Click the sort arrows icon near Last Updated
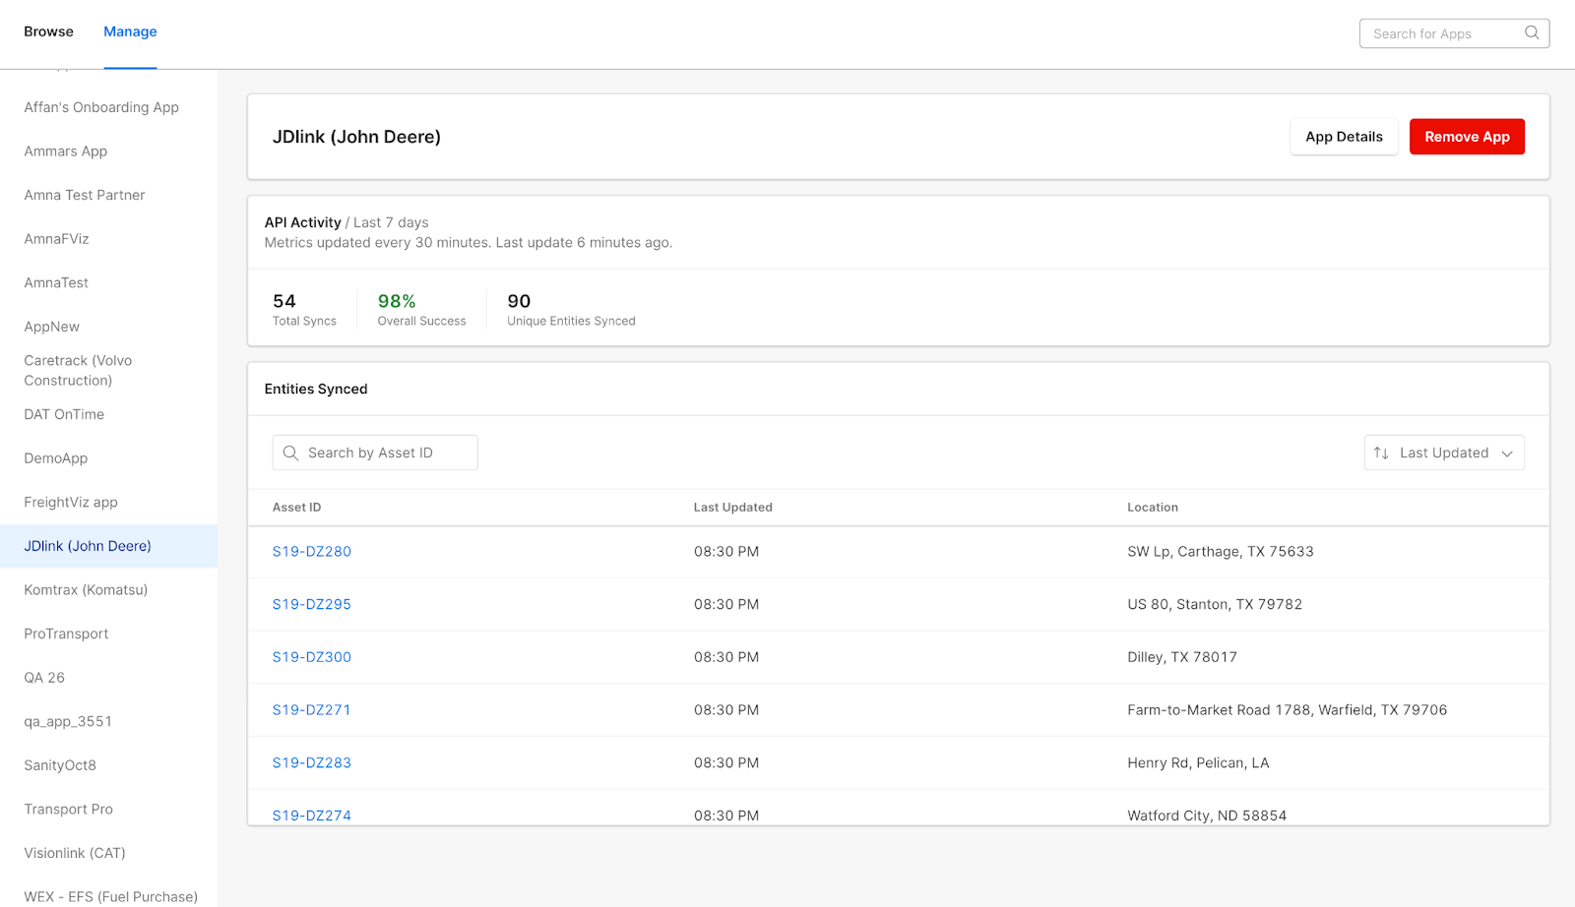Screen dimensions: 1575x907 pyautogui.click(x=1381, y=453)
